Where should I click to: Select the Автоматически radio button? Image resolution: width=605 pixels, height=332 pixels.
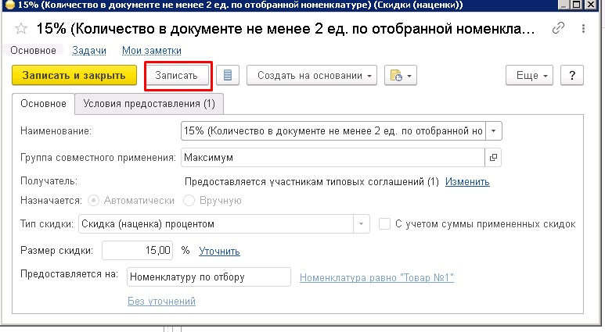(x=93, y=201)
